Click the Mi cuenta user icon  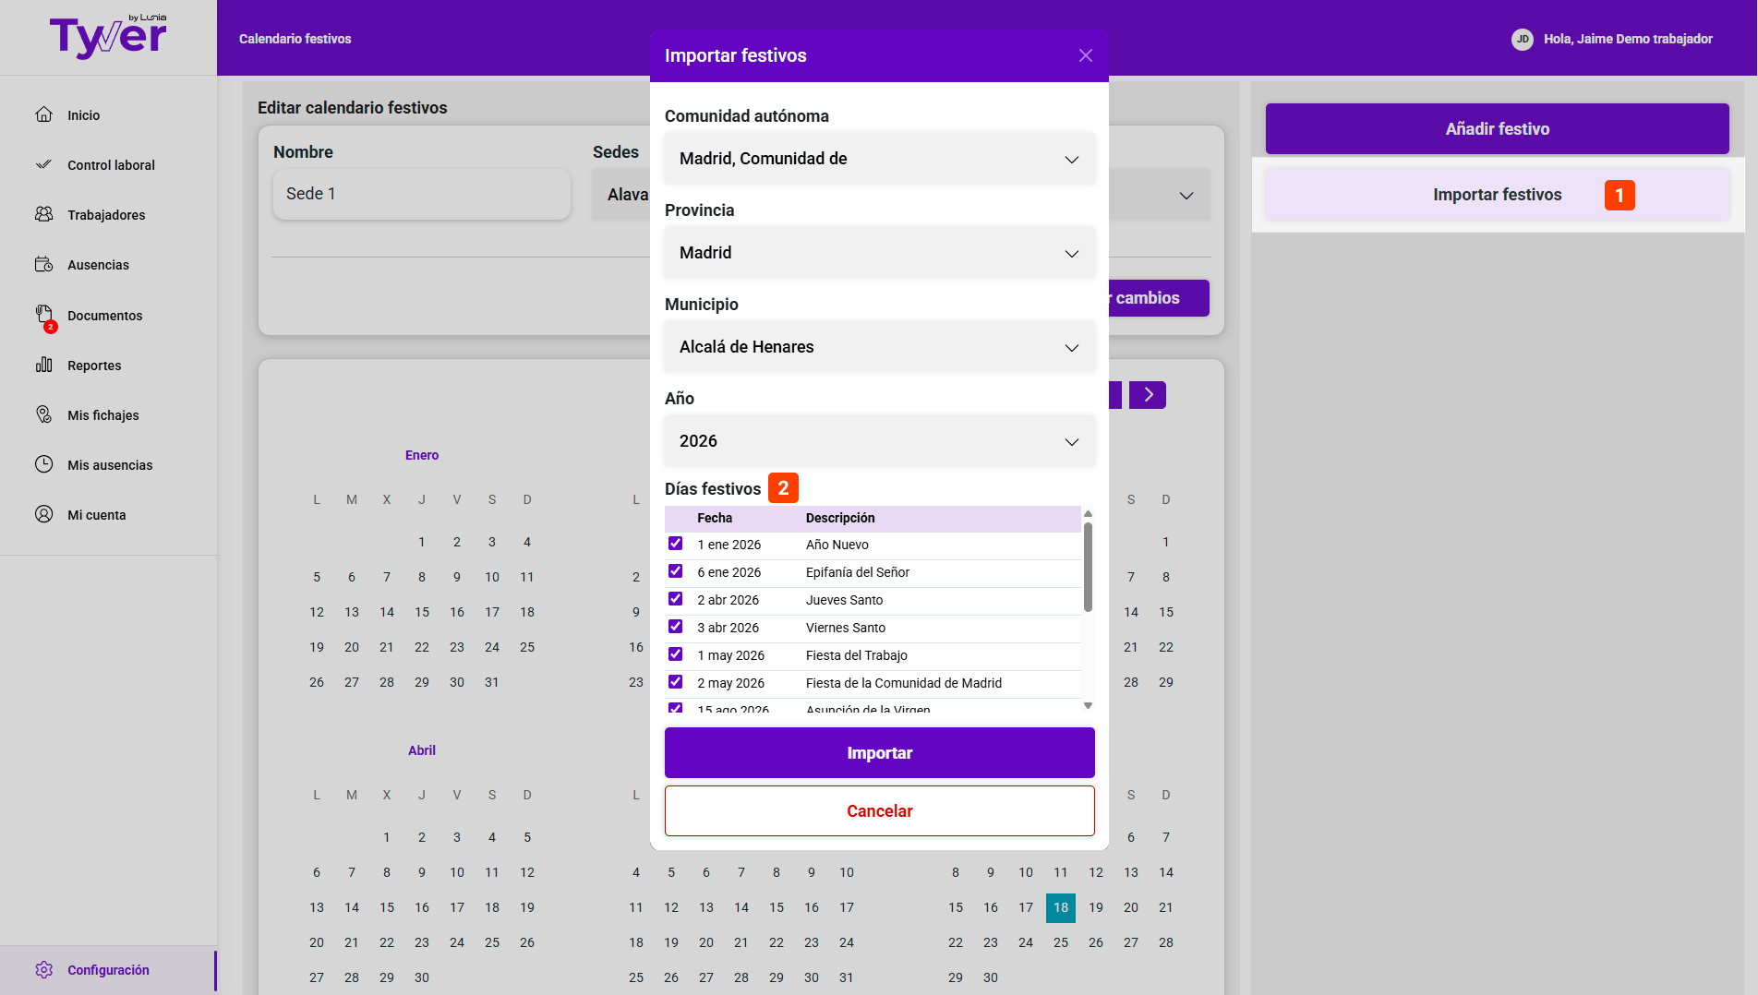43,514
